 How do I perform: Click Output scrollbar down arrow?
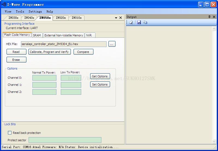214,141
